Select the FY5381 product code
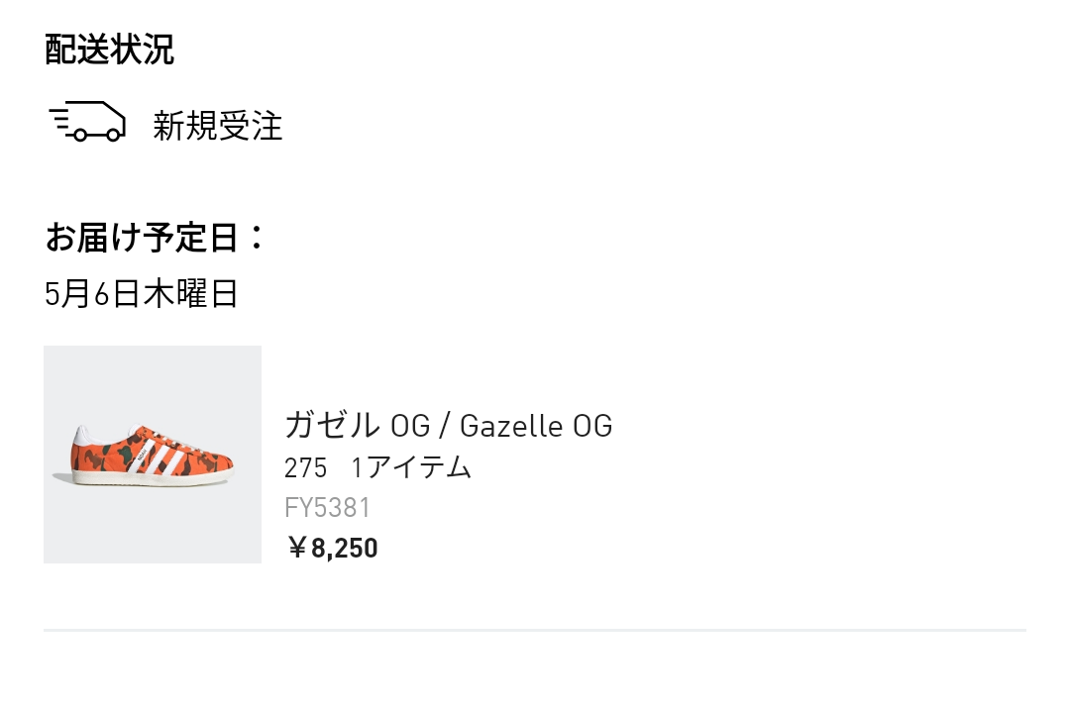Screen dimensions: 1070x712 [327, 508]
